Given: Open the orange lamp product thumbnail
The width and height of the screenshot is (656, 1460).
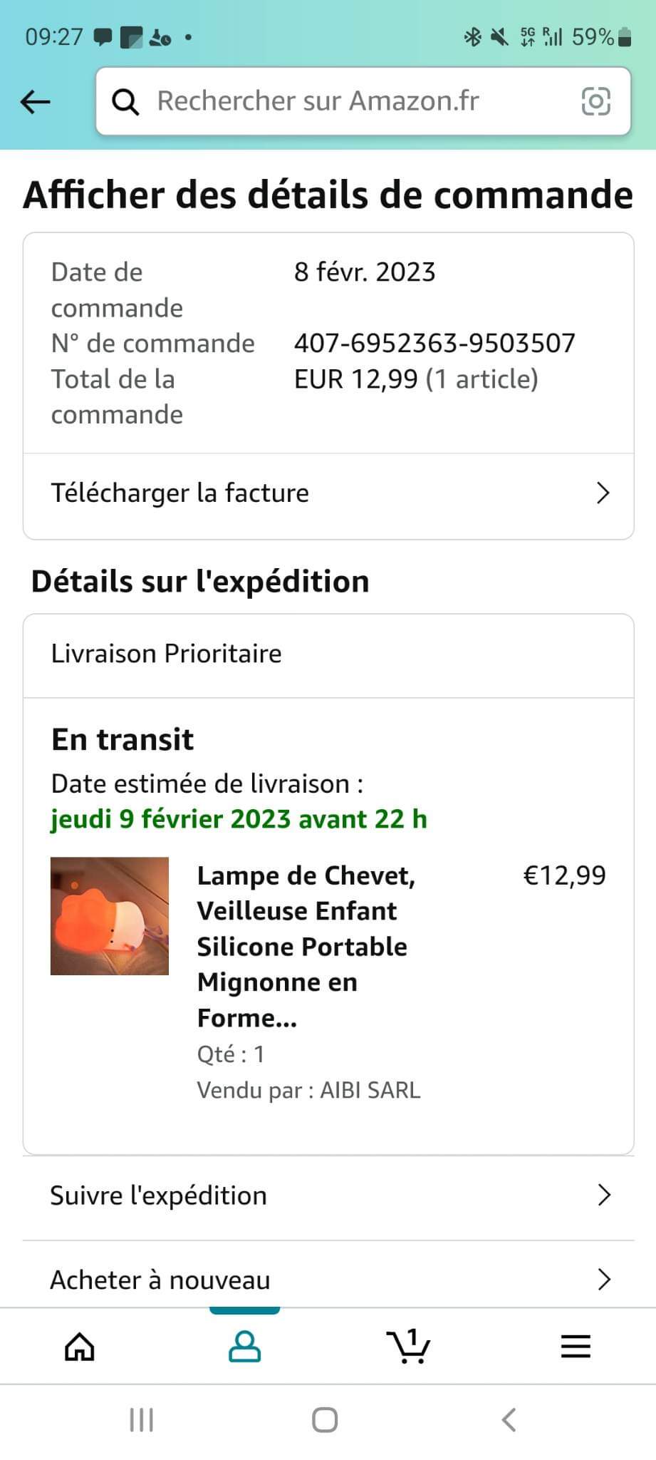Looking at the screenshot, I should (x=110, y=916).
